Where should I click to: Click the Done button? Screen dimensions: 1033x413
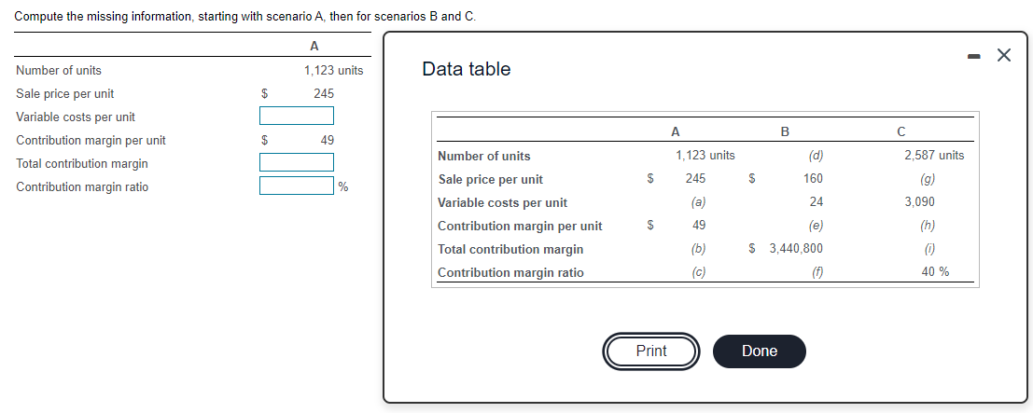point(759,351)
